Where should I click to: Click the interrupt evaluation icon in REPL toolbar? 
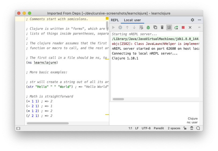120,27
